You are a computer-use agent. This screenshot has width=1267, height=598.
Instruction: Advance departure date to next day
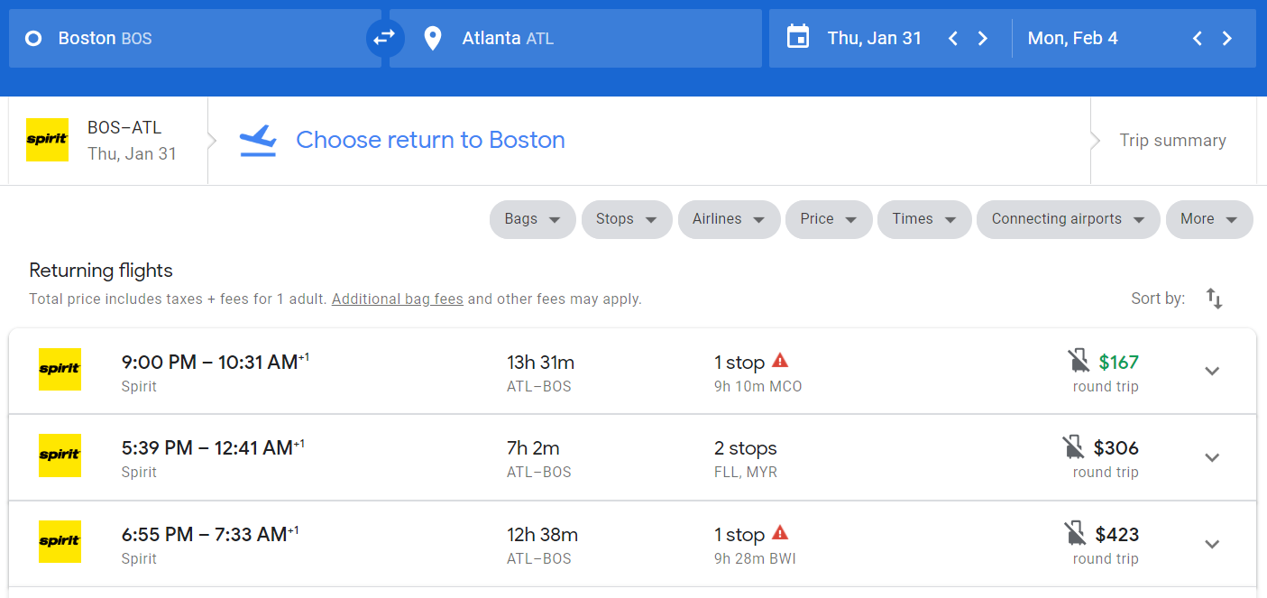tap(983, 39)
